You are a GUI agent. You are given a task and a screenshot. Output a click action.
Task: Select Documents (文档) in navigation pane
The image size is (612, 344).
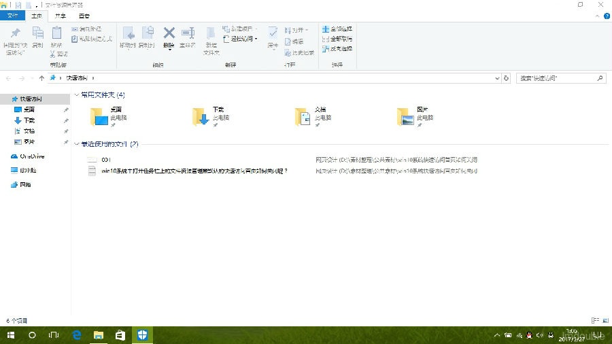pyautogui.click(x=29, y=131)
